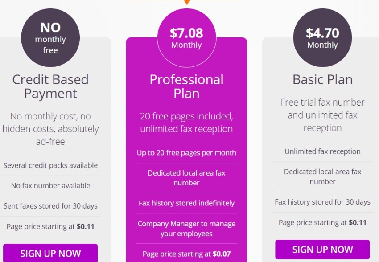Open the Credit Based Payment heading
Image resolution: width=379 pixels, height=262 pixels.
pos(50,86)
